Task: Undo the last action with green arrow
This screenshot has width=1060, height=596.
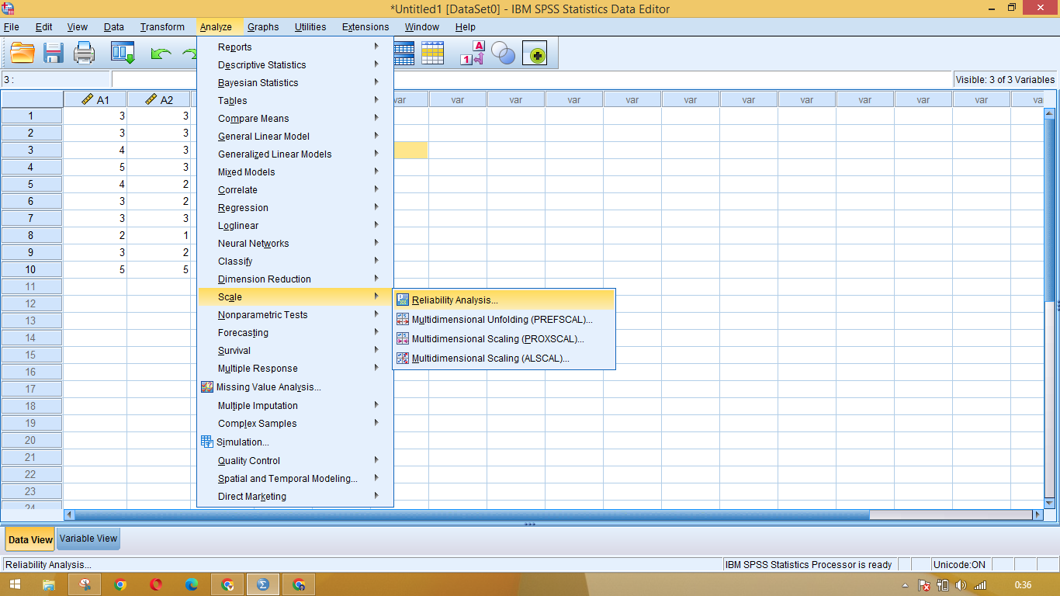Action: [161, 54]
